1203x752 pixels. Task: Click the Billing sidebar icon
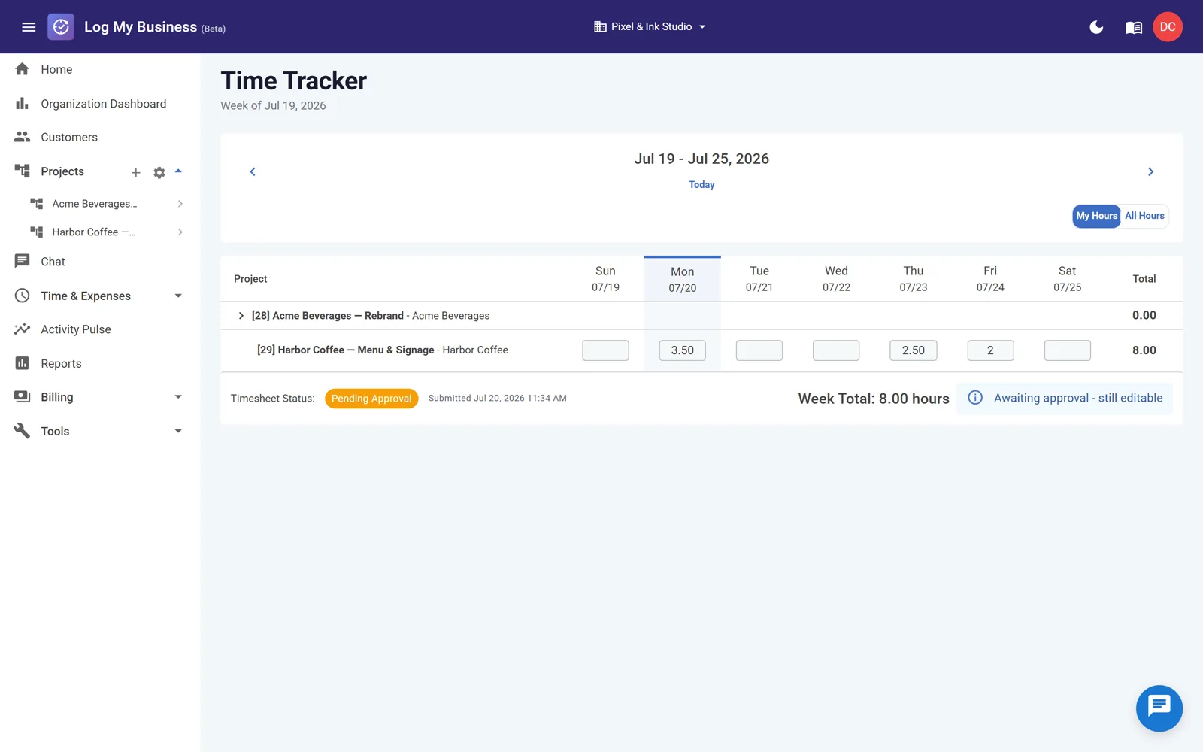(x=23, y=397)
